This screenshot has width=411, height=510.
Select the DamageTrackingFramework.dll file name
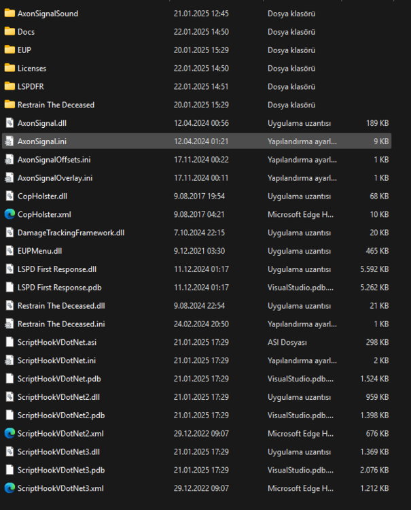[71, 233]
